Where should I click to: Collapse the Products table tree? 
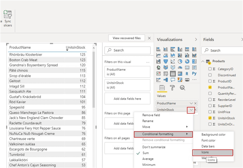pos(203,61)
